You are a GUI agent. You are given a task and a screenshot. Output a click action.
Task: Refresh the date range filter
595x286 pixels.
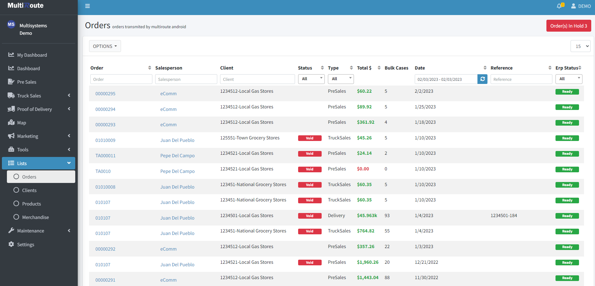tap(482, 79)
